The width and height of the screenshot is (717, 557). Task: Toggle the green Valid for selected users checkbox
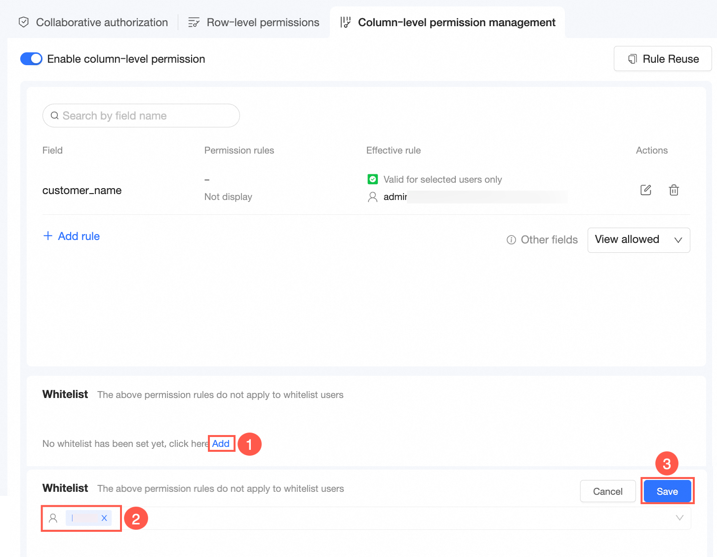click(373, 179)
